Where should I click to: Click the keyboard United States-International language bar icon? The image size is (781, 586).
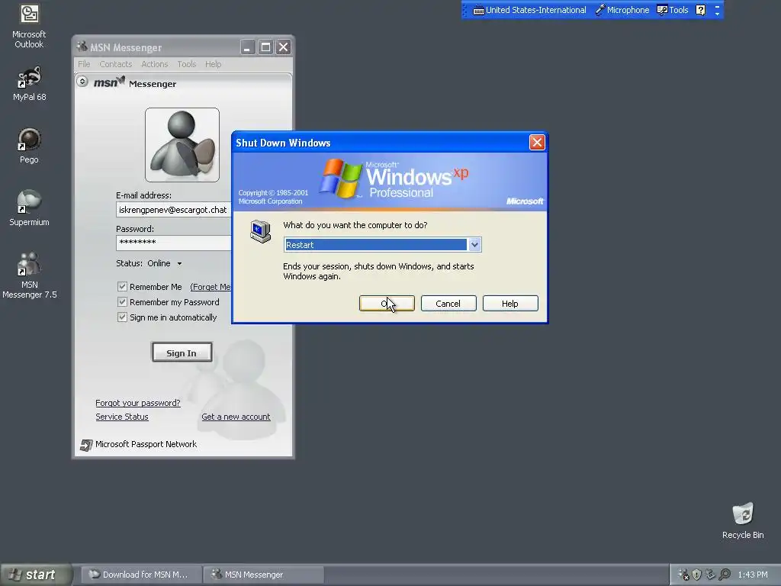(x=479, y=11)
